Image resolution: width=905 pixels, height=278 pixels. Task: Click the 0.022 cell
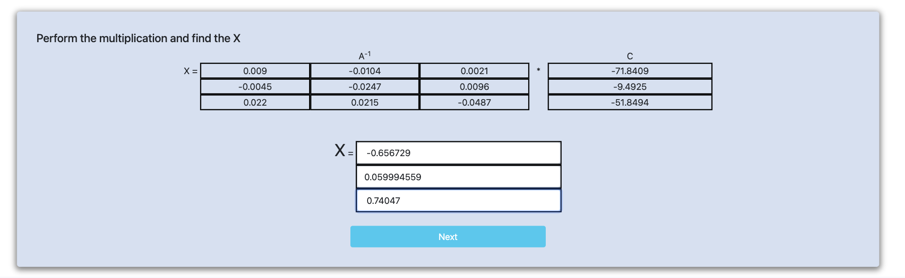point(255,102)
